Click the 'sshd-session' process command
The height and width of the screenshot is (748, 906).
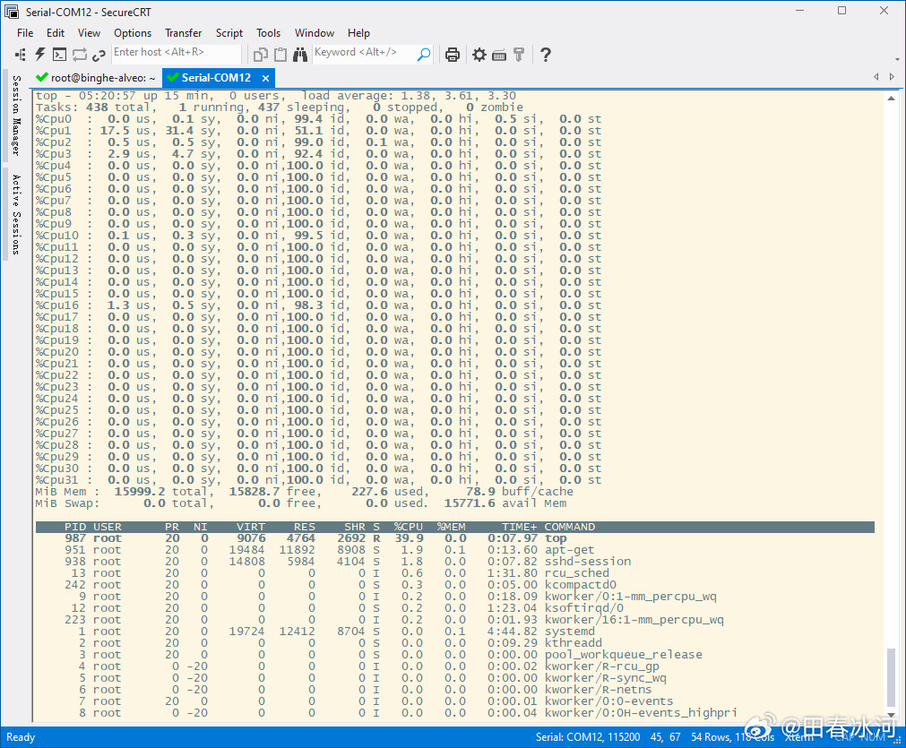[x=588, y=562]
